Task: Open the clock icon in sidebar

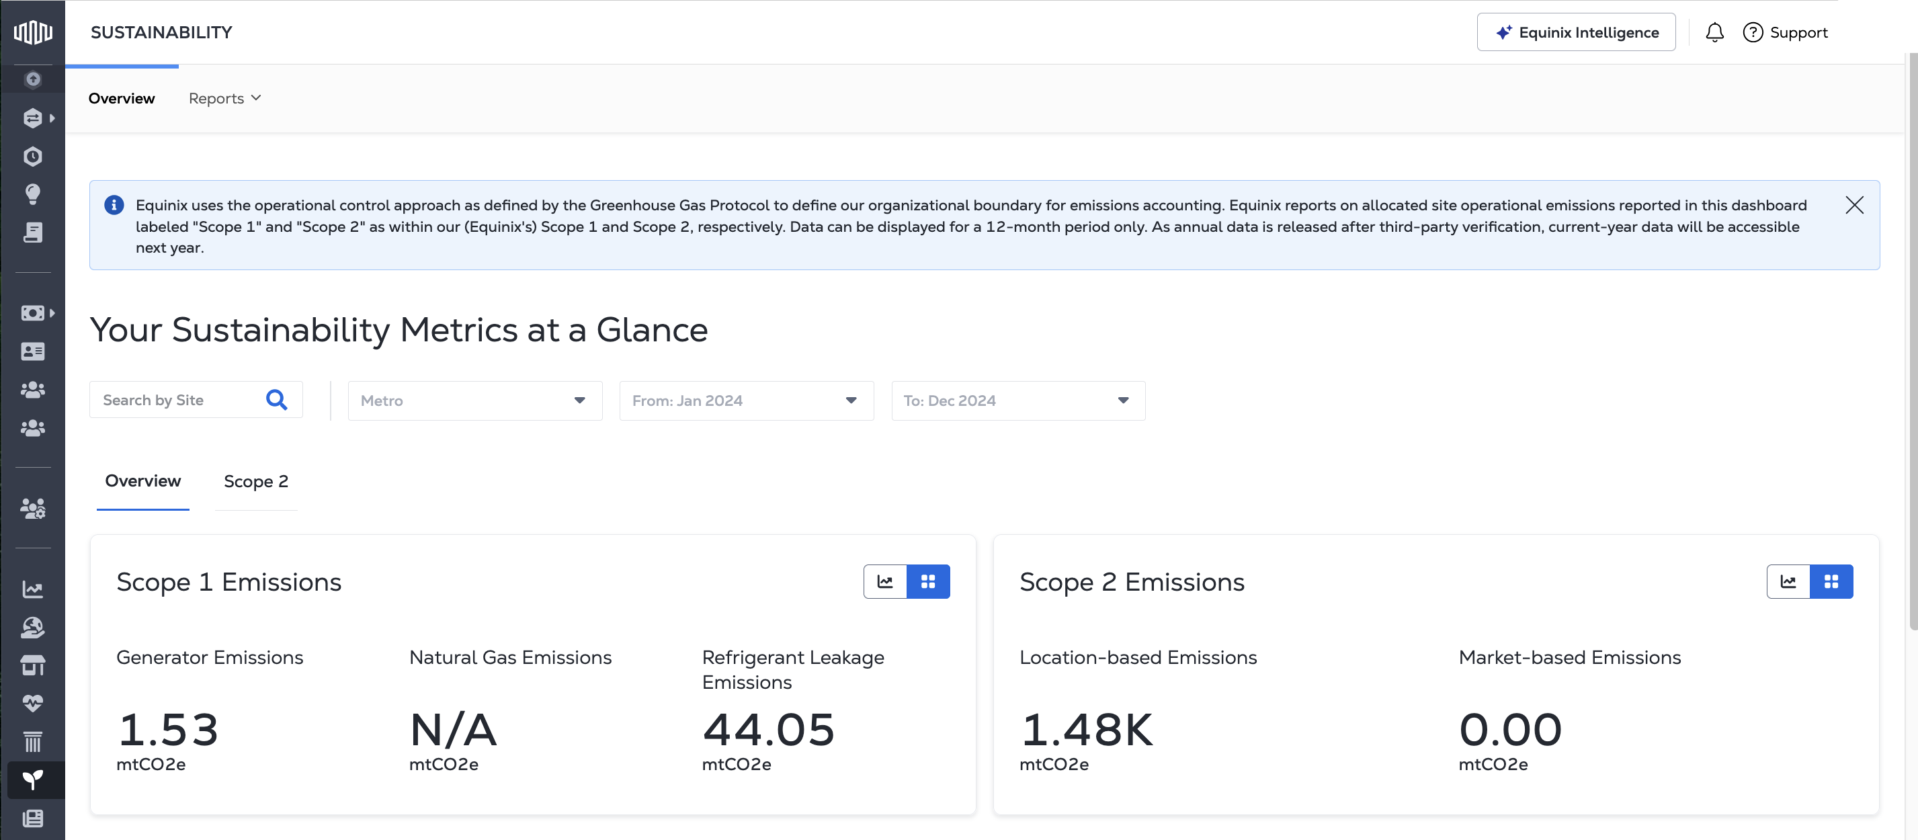Action: pyautogui.click(x=33, y=157)
